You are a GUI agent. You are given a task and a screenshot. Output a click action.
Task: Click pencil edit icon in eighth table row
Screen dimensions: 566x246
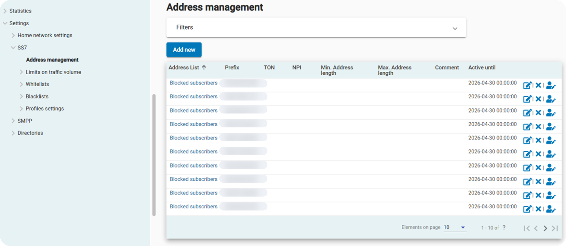click(527, 181)
